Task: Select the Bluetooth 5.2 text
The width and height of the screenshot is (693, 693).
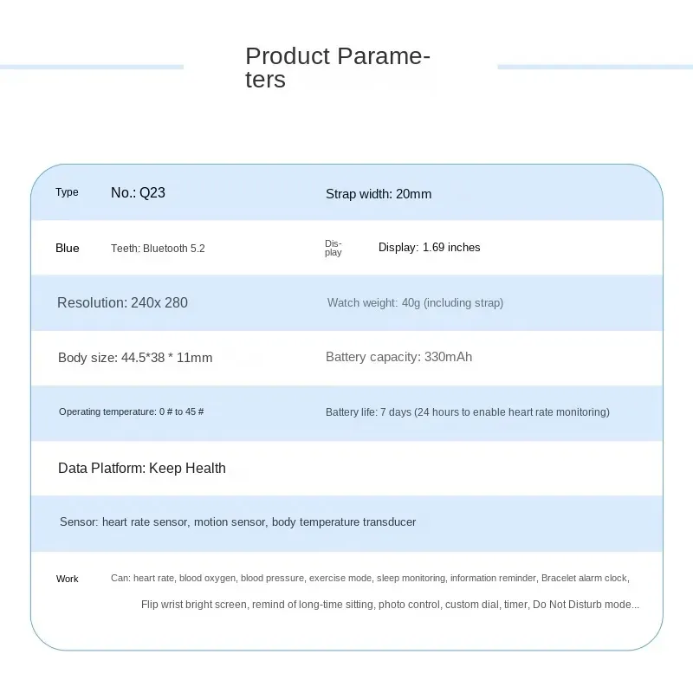Action: (158, 249)
